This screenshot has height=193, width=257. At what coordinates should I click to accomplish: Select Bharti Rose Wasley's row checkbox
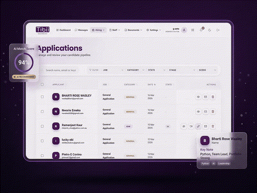(x=42, y=97)
